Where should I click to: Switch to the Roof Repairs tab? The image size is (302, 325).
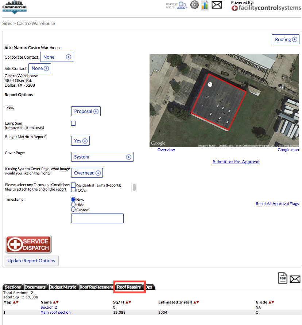[x=129, y=287]
